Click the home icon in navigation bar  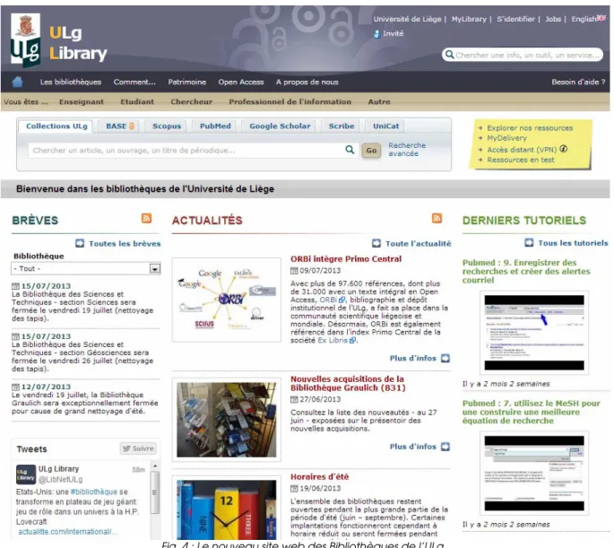[17, 82]
